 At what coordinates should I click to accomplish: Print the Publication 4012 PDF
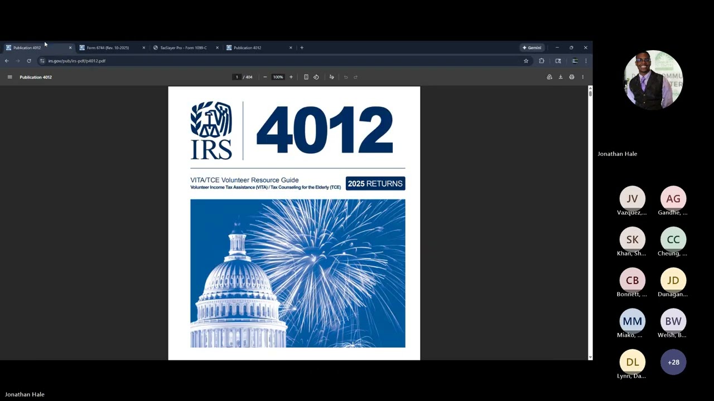tap(572, 77)
